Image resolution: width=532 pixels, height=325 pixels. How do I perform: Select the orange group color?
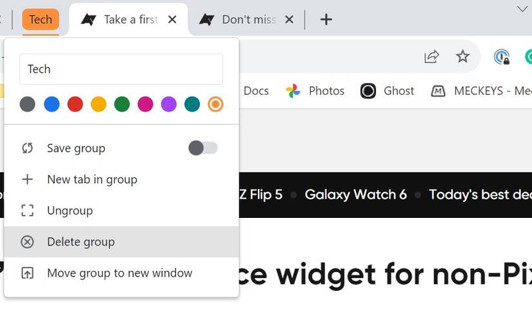click(x=215, y=104)
